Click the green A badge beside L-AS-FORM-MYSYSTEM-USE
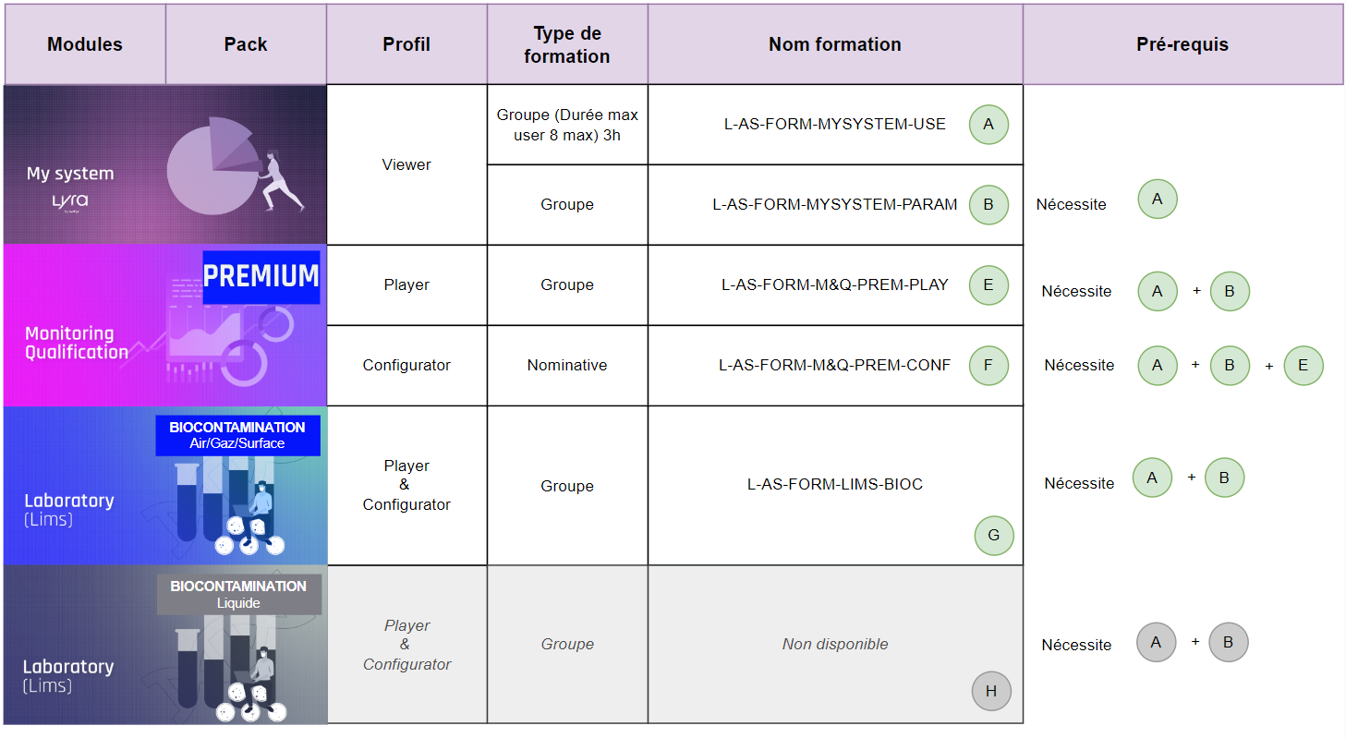Image resolution: width=1346 pixels, height=738 pixels. [988, 125]
